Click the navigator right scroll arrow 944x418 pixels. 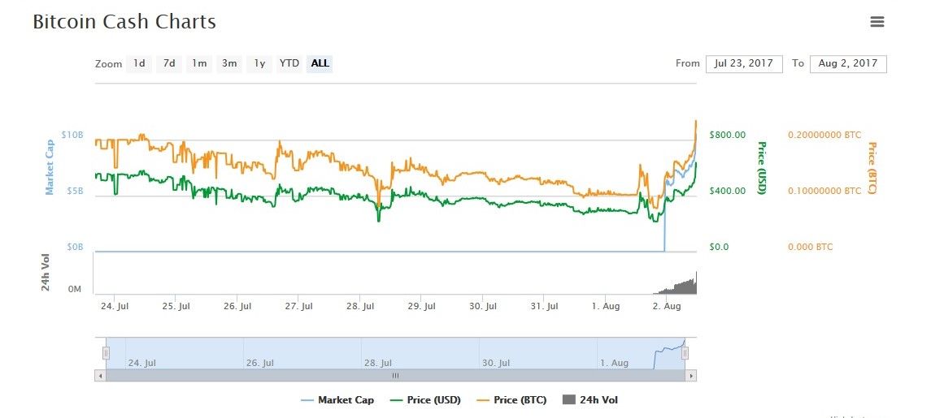pos(691,376)
